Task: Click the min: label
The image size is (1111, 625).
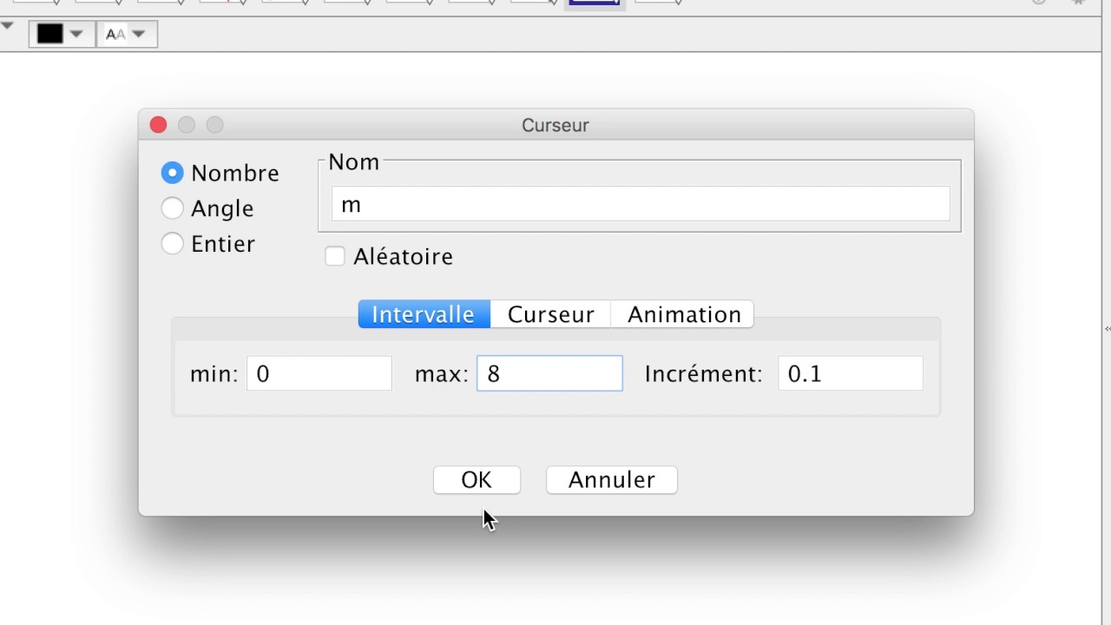Action: coord(214,374)
